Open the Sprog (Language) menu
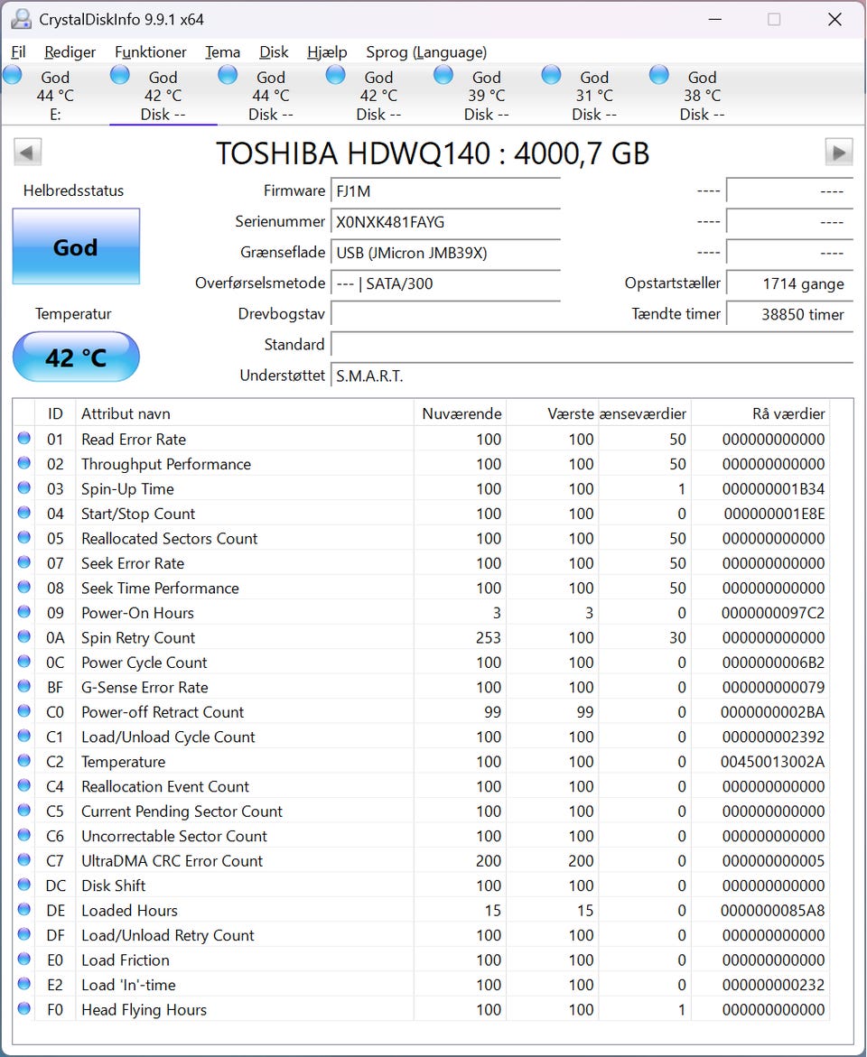 [x=426, y=52]
